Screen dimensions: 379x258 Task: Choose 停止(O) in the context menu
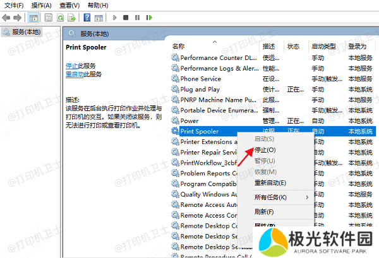click(265, 150)
